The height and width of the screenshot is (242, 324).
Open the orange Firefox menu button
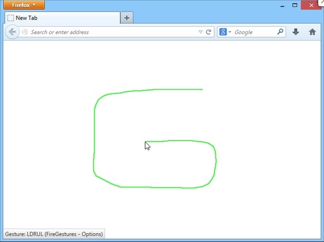click(x=24, y=5)
